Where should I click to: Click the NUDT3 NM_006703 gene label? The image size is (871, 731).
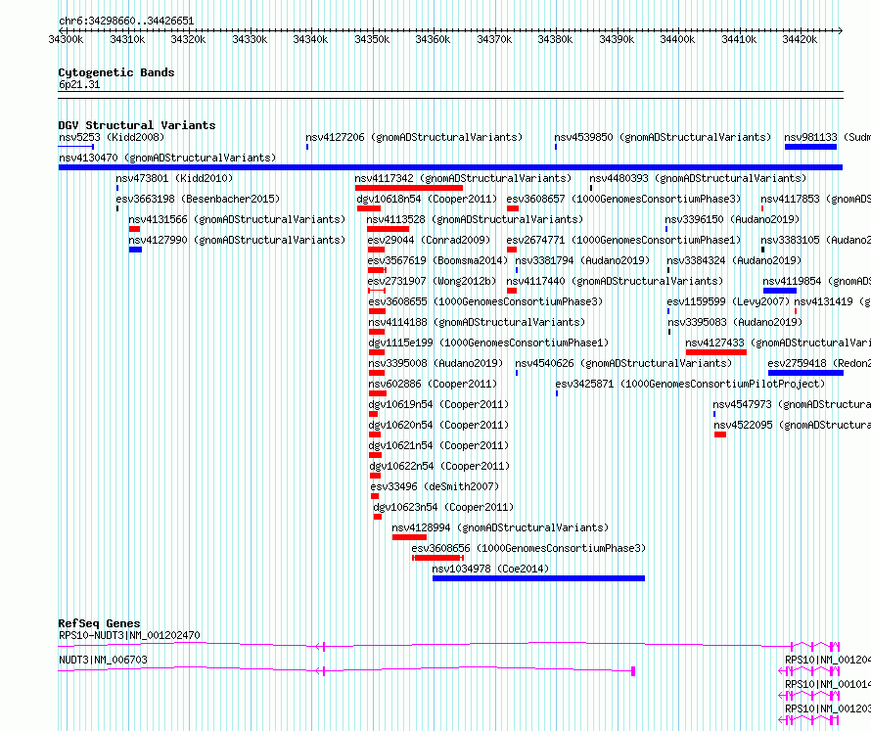pyautogui.click(x=104, y=660)
